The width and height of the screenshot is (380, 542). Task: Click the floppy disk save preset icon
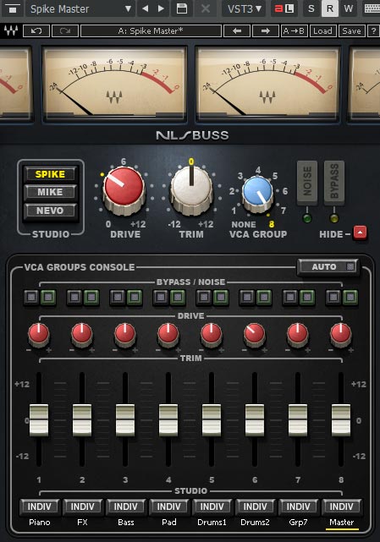[x=182, y=8]
